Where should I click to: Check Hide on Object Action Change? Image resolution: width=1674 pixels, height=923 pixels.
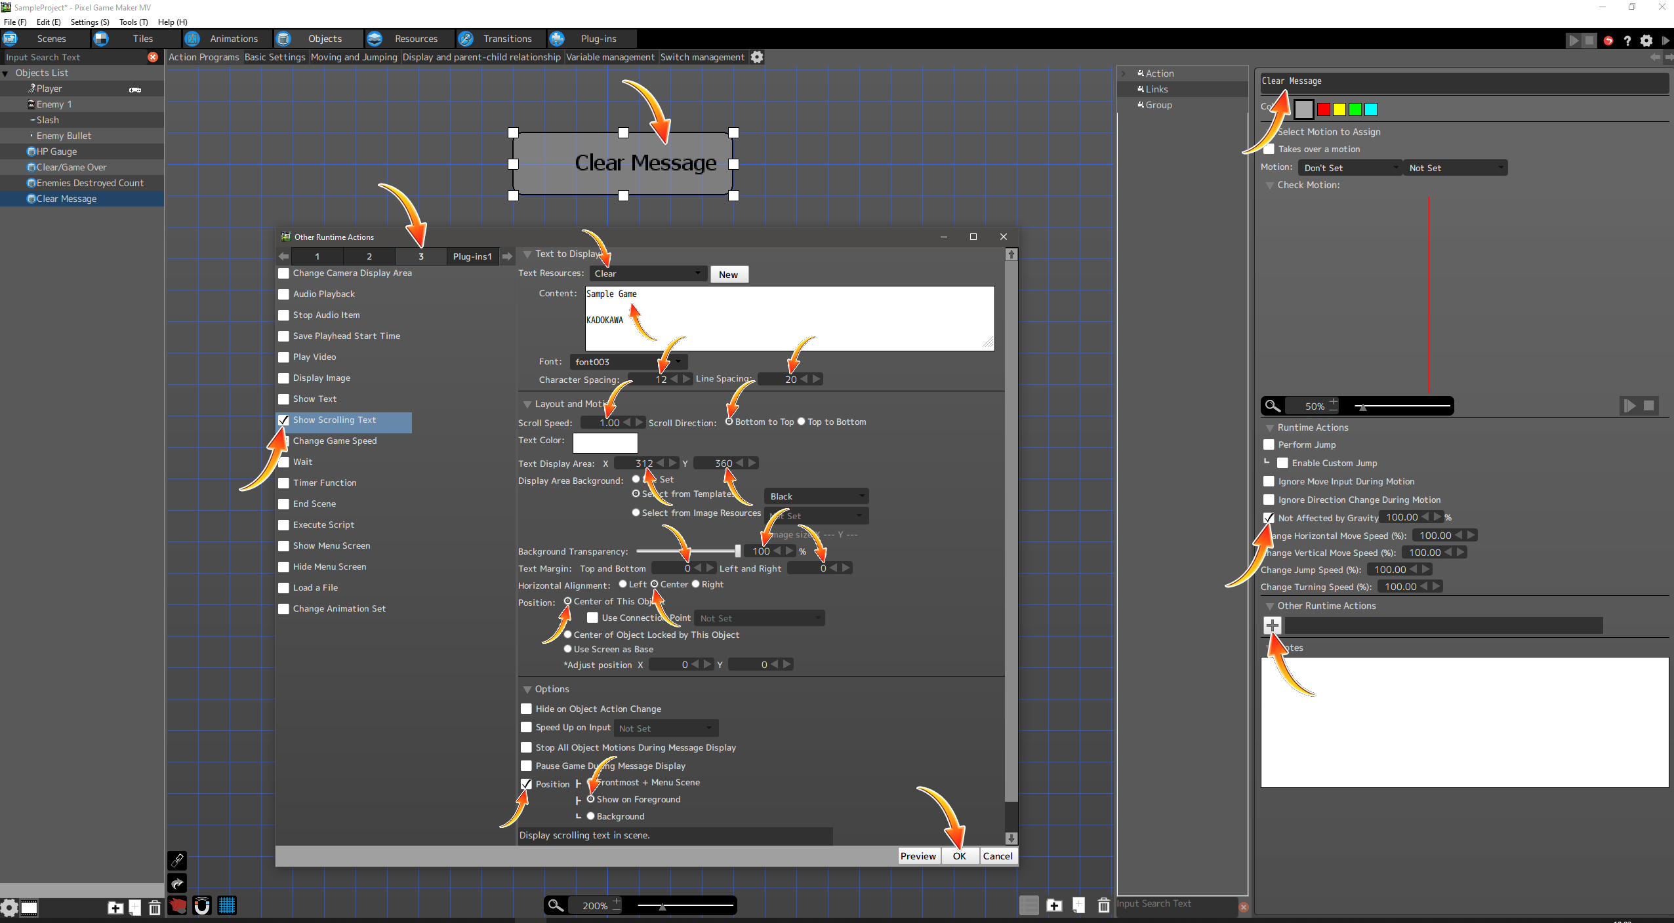tap(526, 709)
